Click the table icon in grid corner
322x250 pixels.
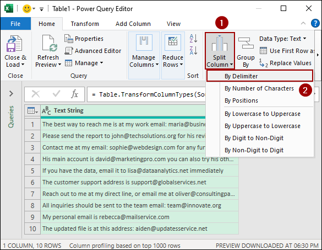(x=32, y=111)
